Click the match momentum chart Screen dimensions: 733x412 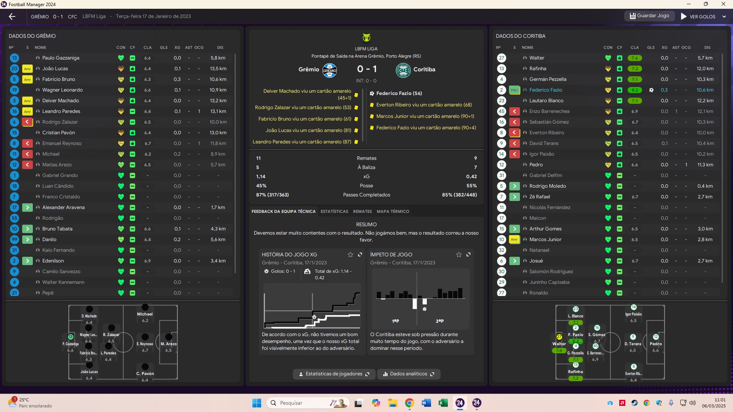tap(420, 299)
